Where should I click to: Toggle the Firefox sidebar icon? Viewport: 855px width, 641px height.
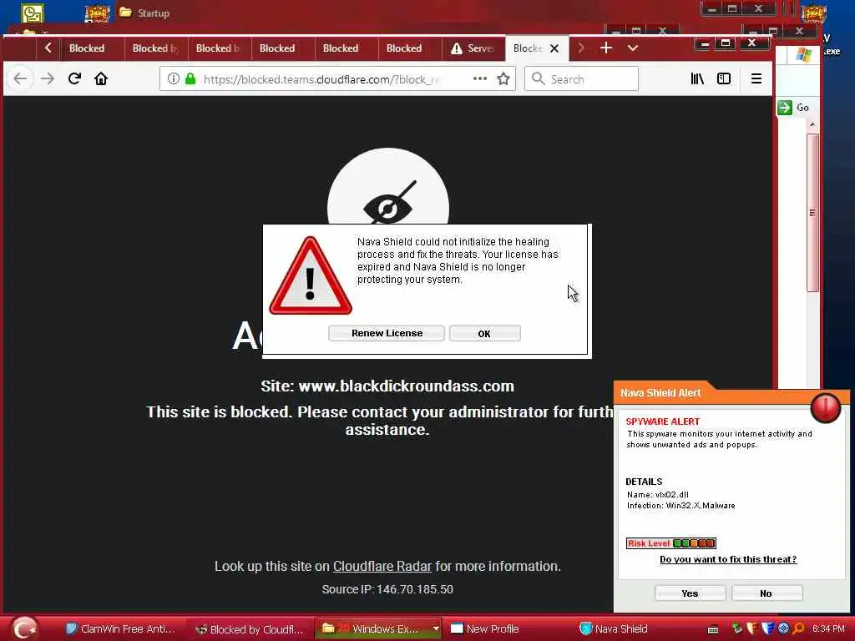[x=724, y=78]
